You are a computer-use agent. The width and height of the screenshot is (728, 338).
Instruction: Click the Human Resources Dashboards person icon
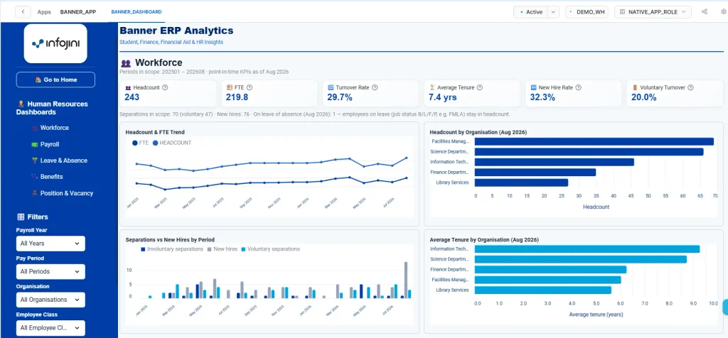tap(21, 104)
